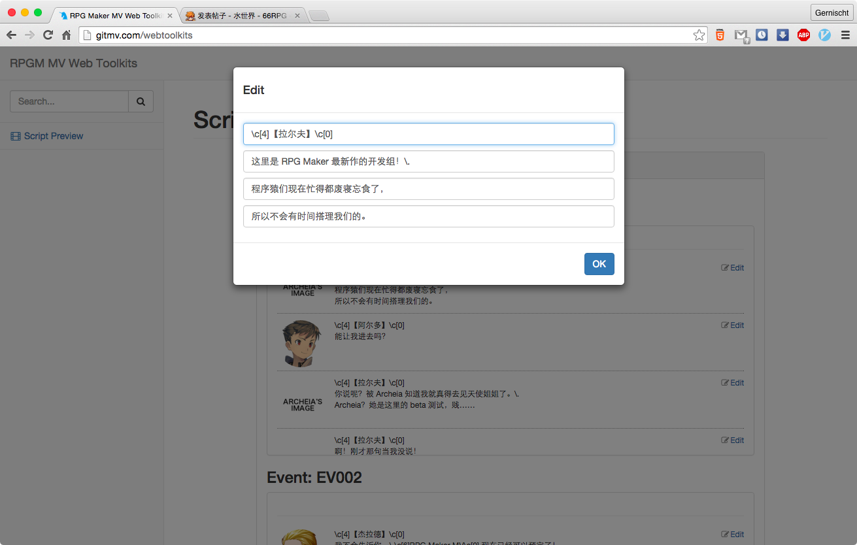Click Edit for the 啊！刚才那句当我没说 row
The width and height of the screenshot is (857, 545).
[733, 440]
